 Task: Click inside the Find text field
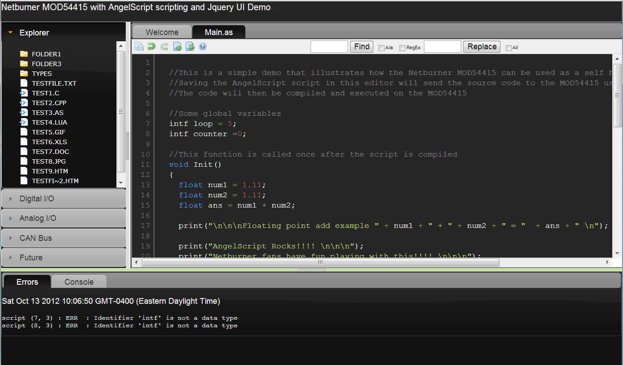(329, 46)
